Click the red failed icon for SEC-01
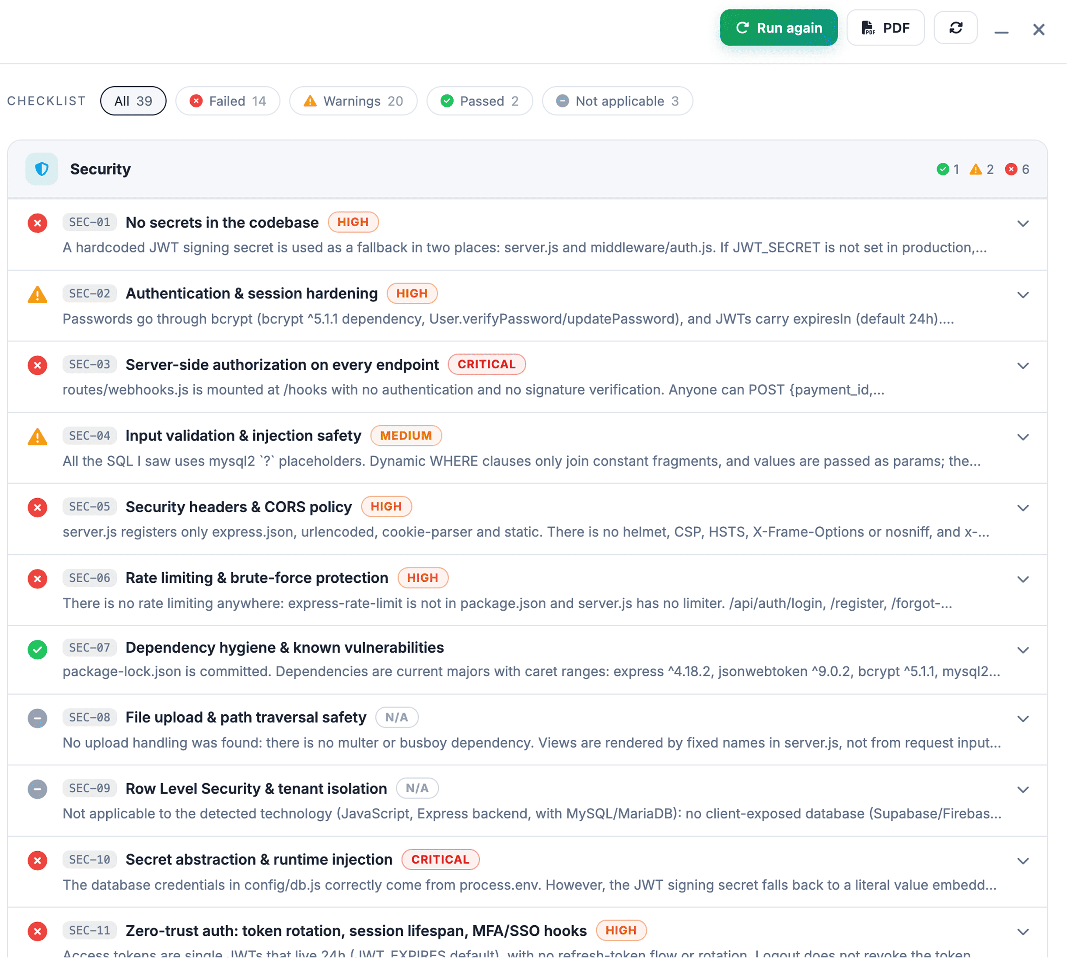Screen dimensions: 1067x969 tap(38, 223)
